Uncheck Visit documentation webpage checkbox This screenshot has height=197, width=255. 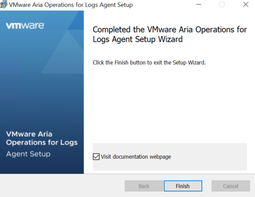(x=96, y=157)
